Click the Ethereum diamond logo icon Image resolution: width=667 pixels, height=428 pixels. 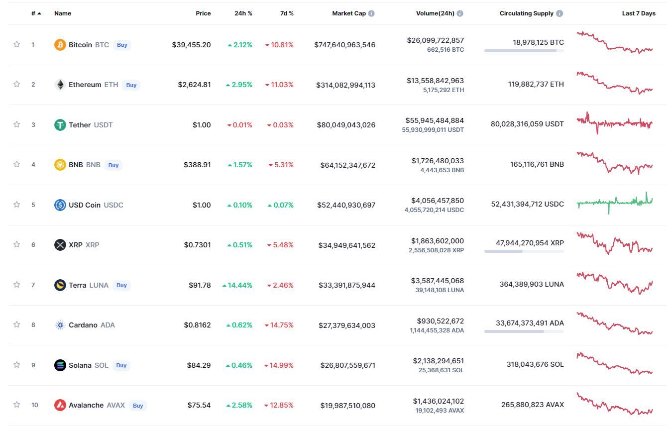[60, 85]
